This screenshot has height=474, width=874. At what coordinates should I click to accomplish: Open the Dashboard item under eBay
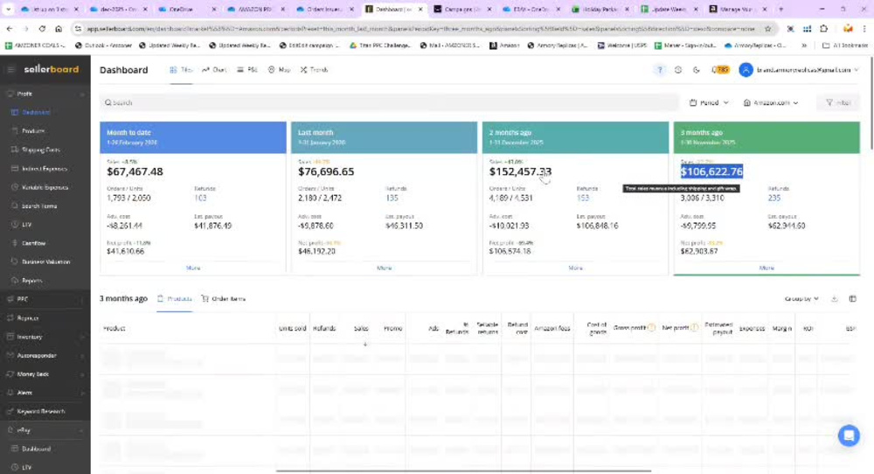pyautogui.click(x=36, y=449)
